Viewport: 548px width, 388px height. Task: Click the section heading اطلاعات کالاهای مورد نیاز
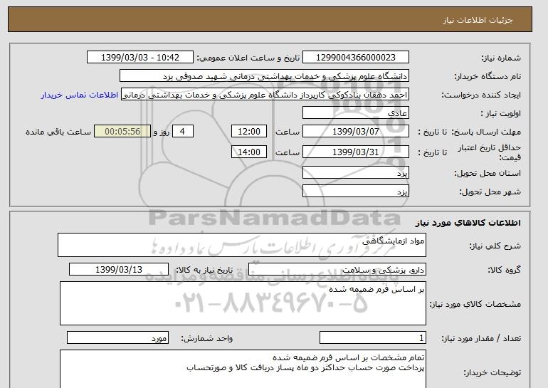[468, 223]
